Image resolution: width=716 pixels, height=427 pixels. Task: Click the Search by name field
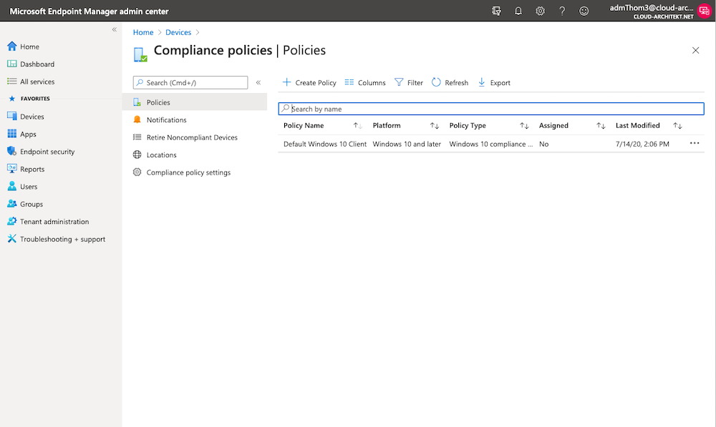(x=491, y=109)
